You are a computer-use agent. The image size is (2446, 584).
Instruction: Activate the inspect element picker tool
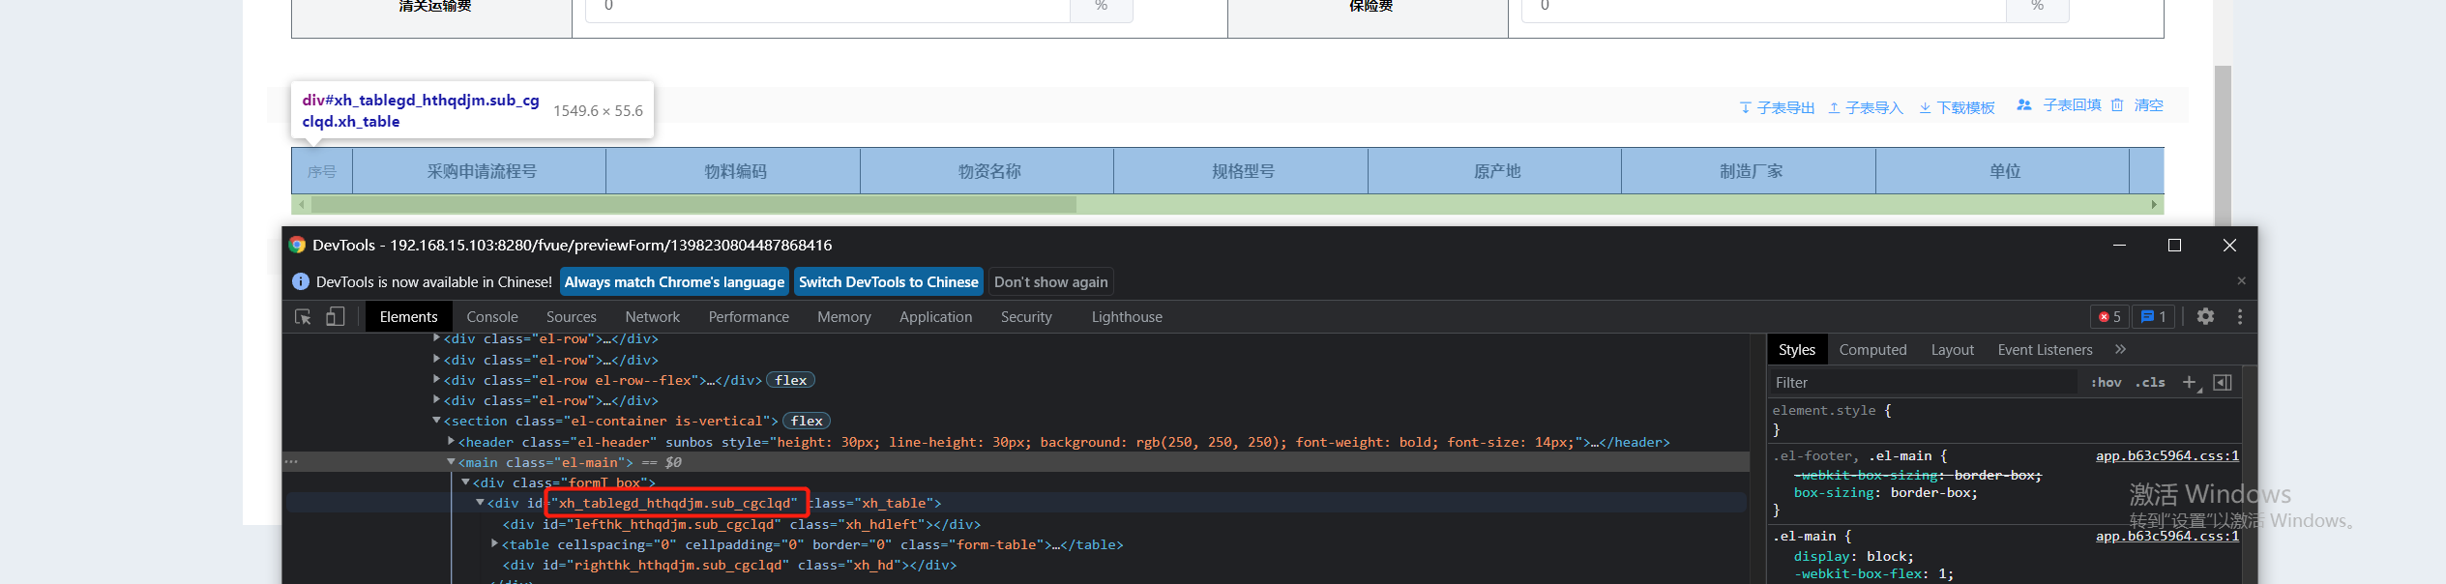pos(303,317)
